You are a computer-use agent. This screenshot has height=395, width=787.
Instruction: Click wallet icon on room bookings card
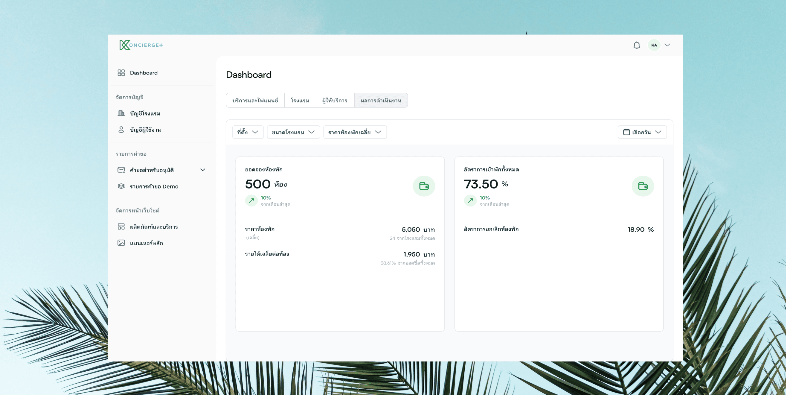pos(424,186)
